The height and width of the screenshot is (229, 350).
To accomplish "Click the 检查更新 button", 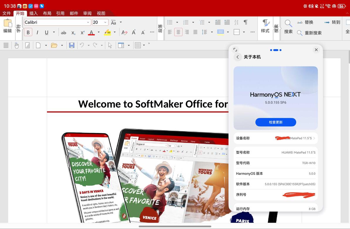I will tap(276, 122).
